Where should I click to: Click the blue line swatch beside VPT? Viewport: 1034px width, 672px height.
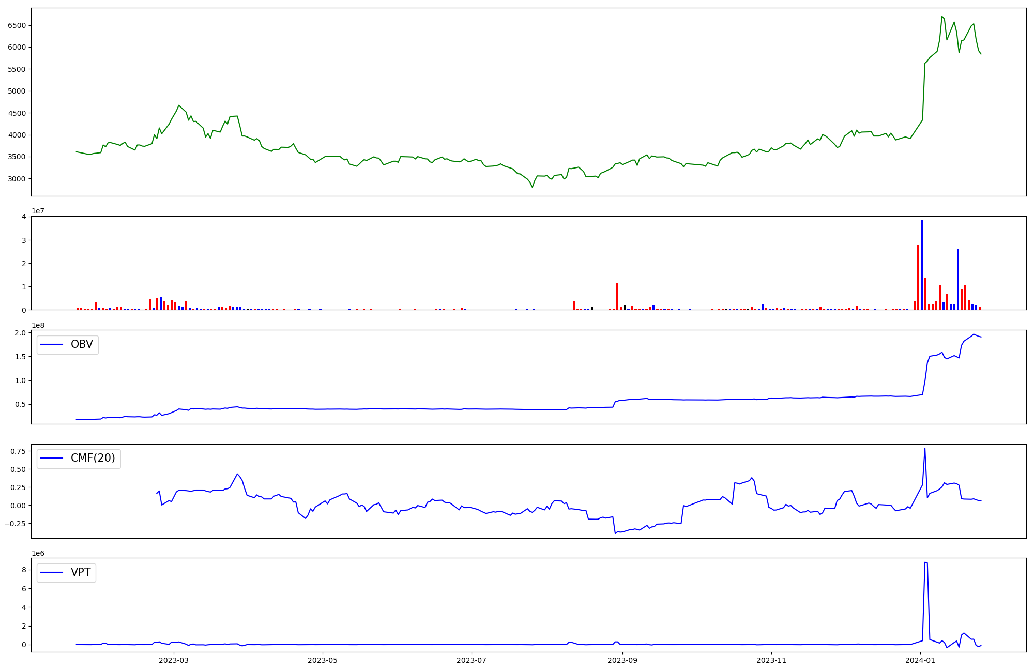pyautogui.click(x=52, y=572)
